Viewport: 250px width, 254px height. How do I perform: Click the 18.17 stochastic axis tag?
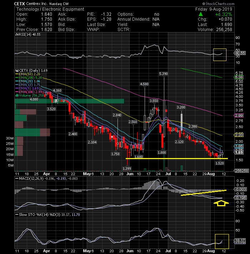coord(240,240)
